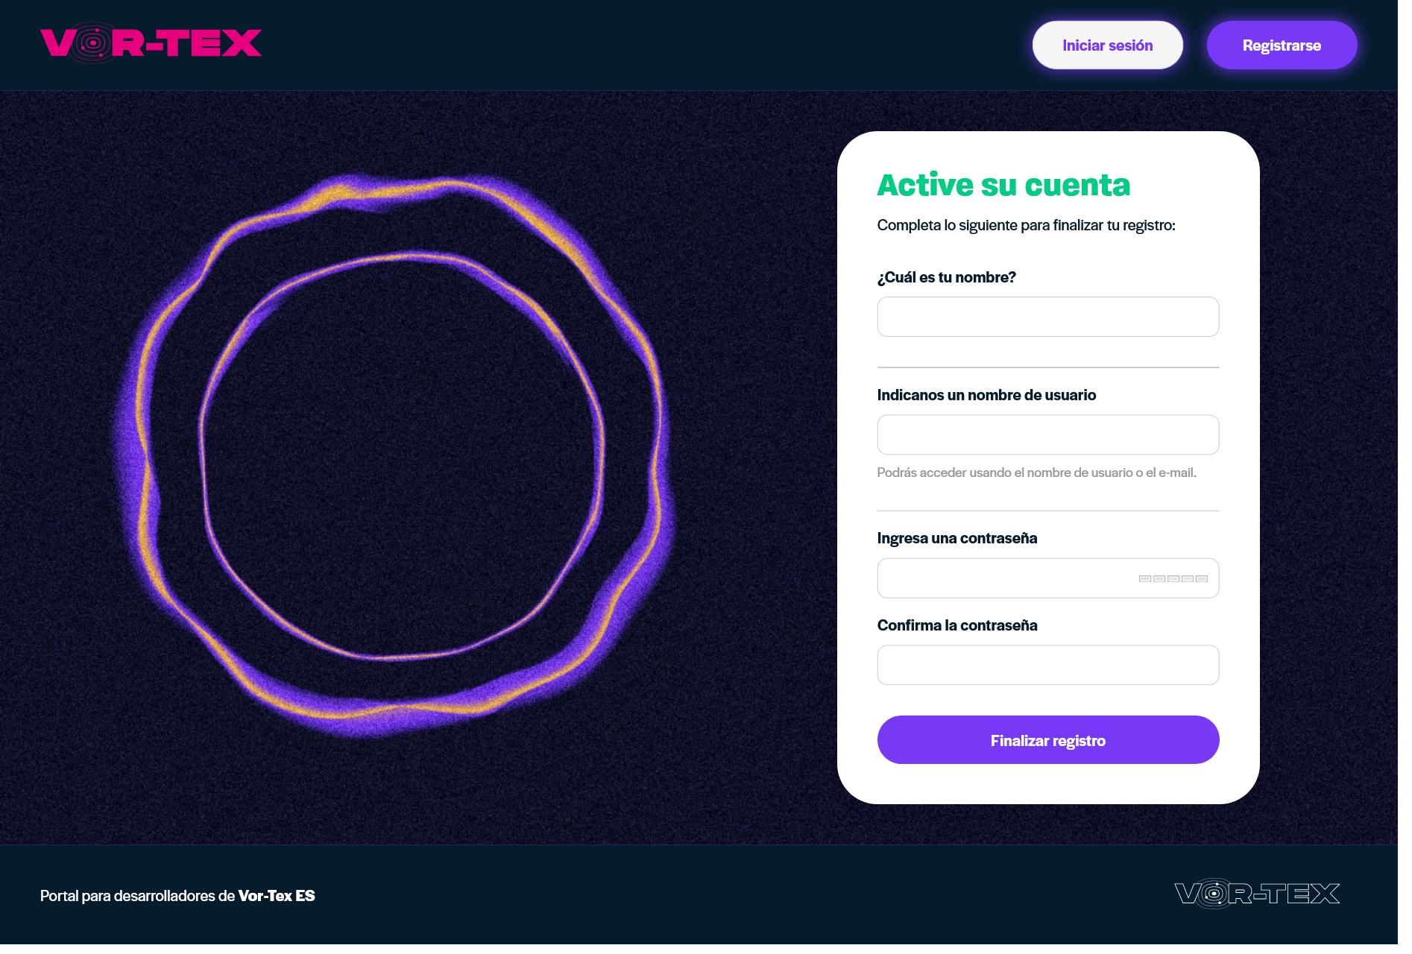This screenshot has width=1412, height=954.
Task: Focus the Ingresa una contraseña field
Action: pyautogui.click(x=1047, y=578)
